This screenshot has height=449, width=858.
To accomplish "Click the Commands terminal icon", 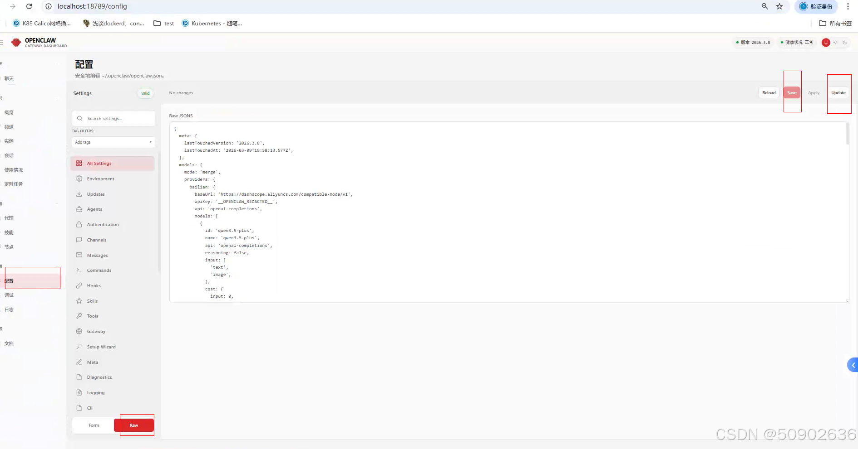I will (79, 270).
